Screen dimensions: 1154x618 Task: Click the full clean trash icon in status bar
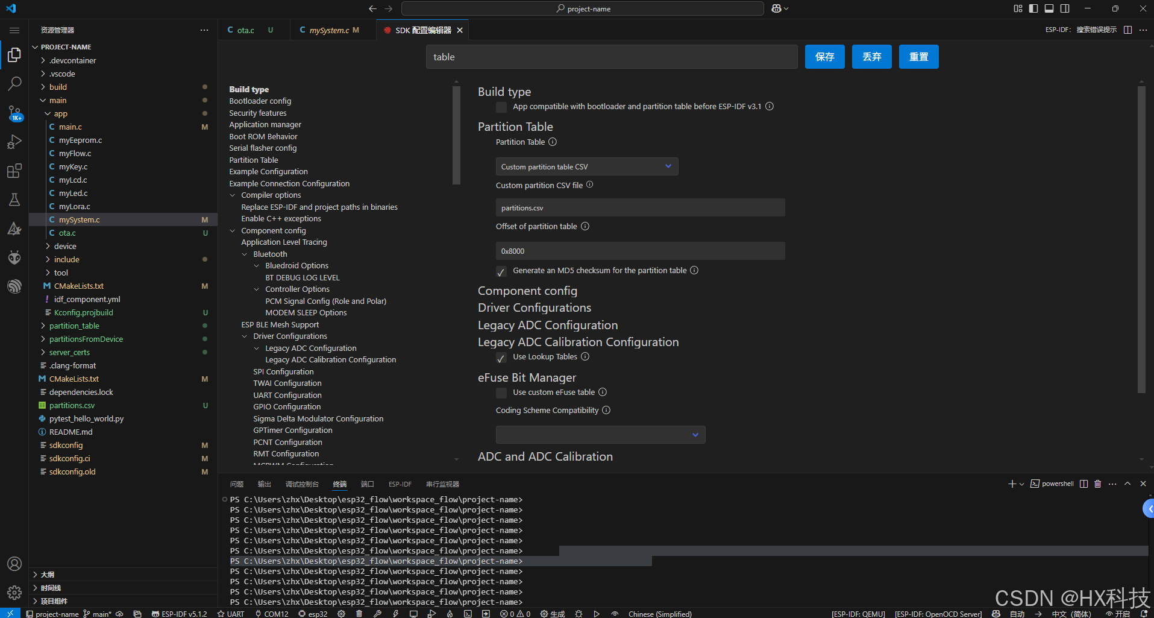pos(359,614)
